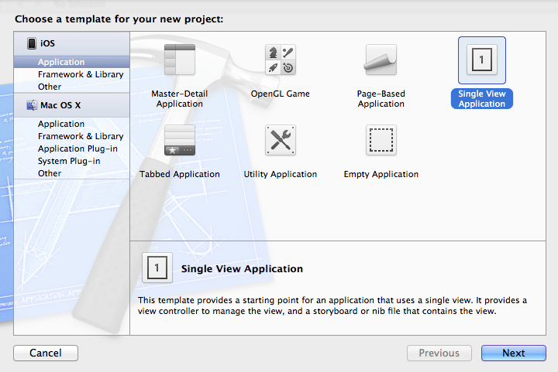Choose the Tabbed Application template icon
This screenshot has height=372, width=558.
click(x=180, y=140)
